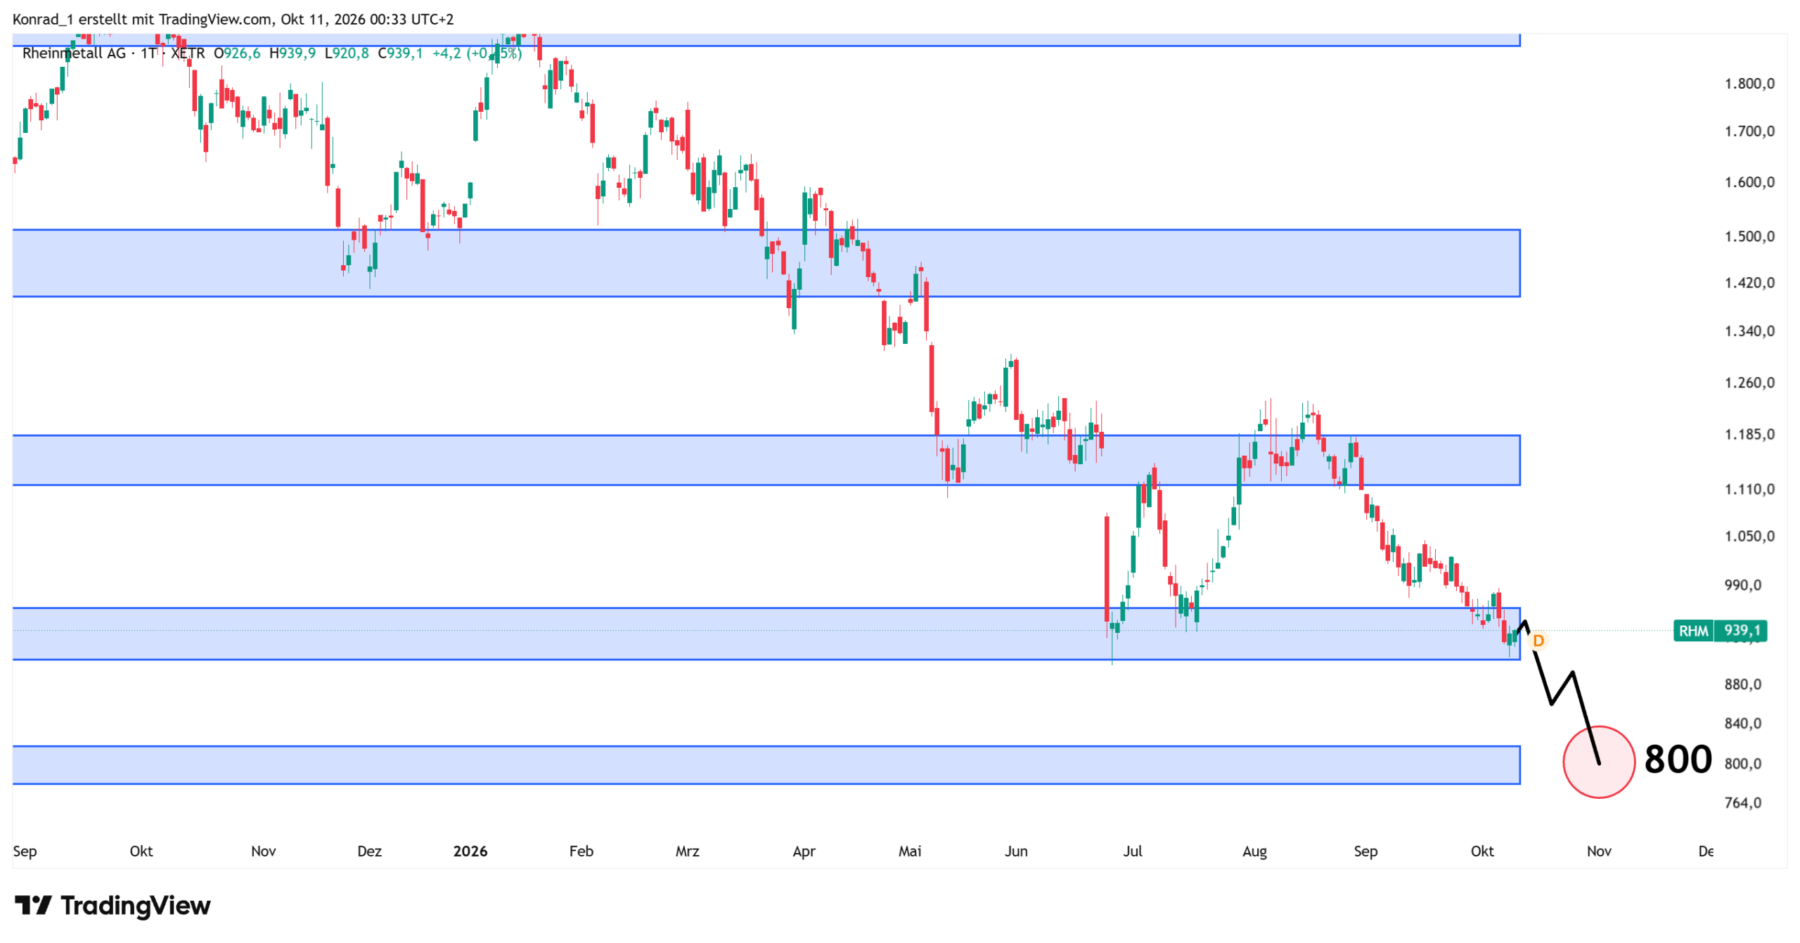Click the close value C939,1 in header
Viewport: 1800px width, 943px height.
[400, 53]
